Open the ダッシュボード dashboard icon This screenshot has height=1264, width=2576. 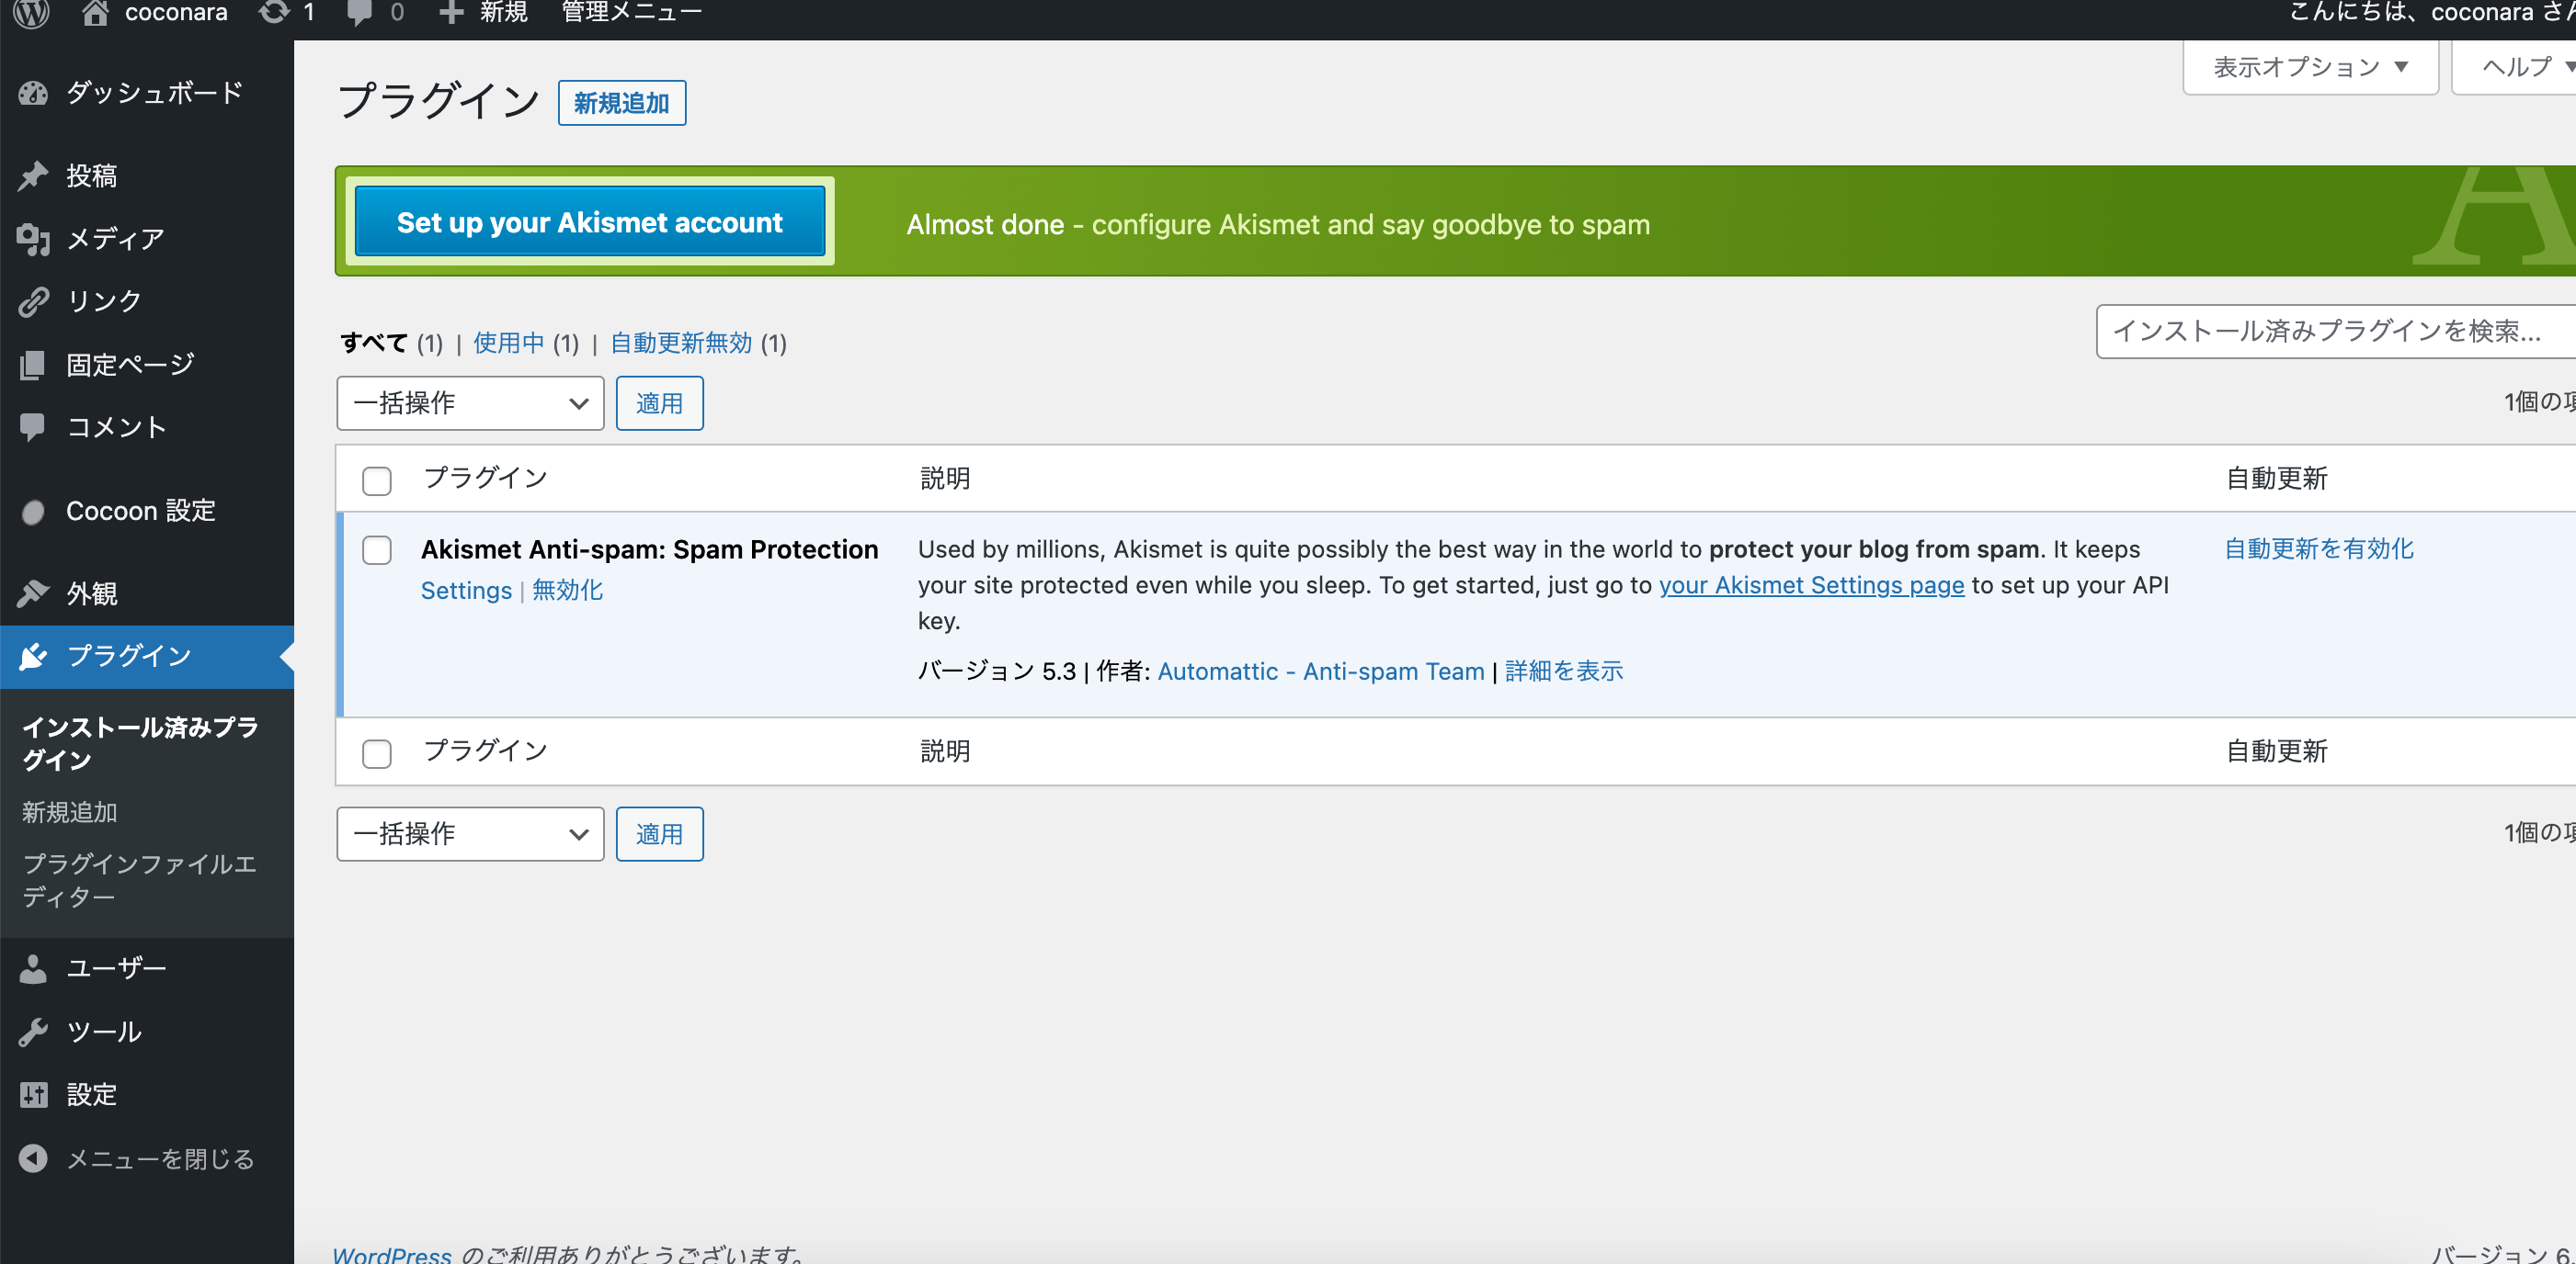coord(33,94)
